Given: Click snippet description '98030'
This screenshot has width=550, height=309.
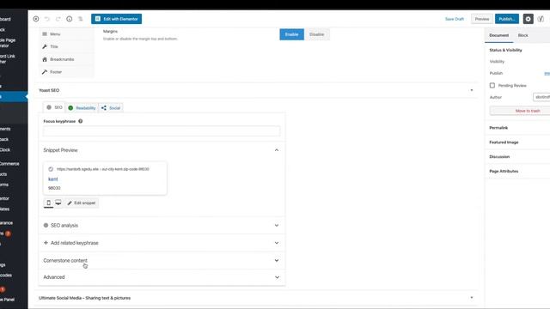Looking at the screenshot, I should click(54, 188).
